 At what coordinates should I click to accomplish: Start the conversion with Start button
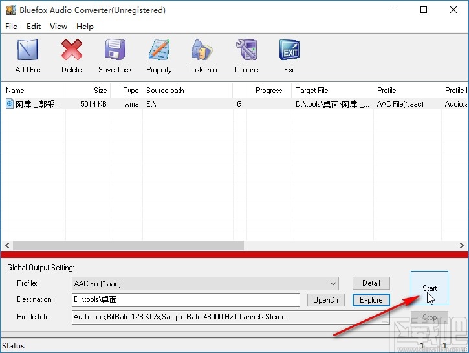coord(430,288)
